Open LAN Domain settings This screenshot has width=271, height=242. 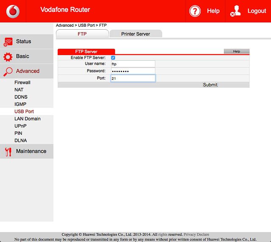coord(28,119)
